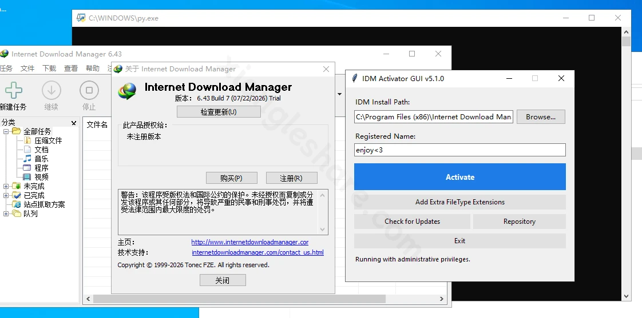Click the Browse... button in IDM Activator
The image size is (642, 318).
541,117
